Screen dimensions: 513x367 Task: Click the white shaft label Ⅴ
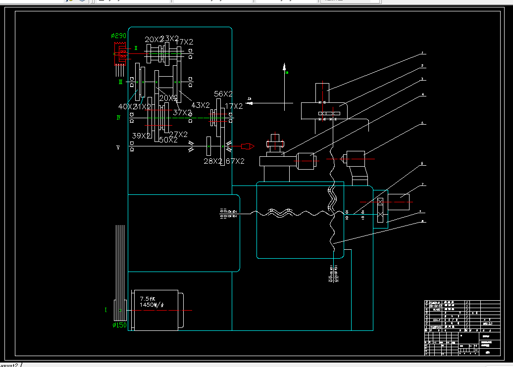[x=118, y=148]
